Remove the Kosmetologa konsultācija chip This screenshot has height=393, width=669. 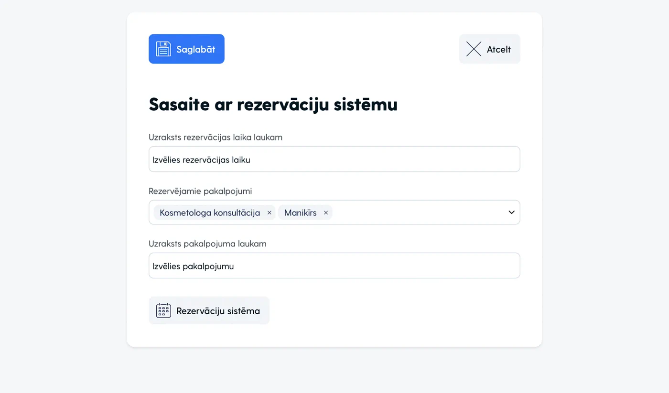point(270,213)
